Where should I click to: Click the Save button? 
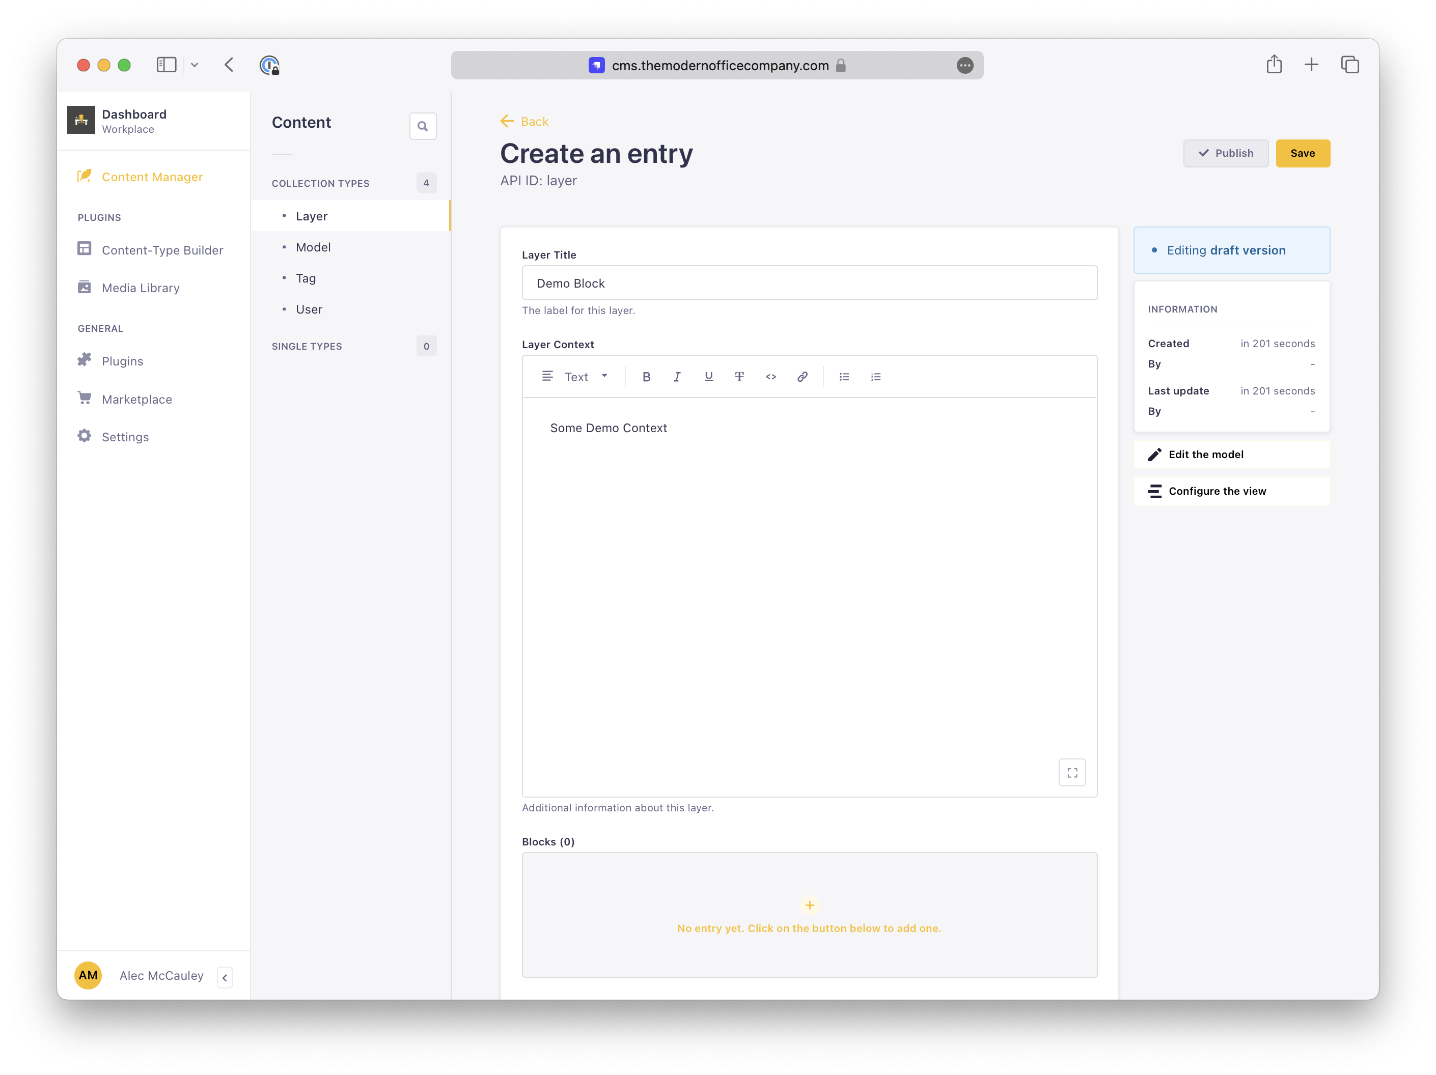point(1302,154)
